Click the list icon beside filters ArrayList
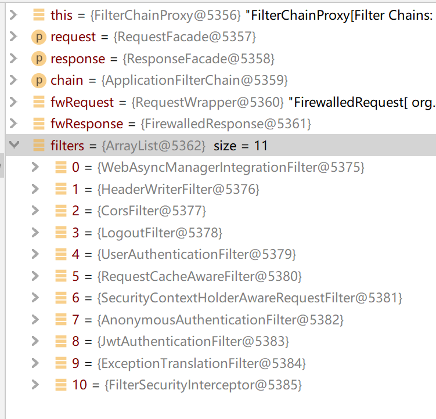Screen dimensions: 436x419 click(39, 146)
